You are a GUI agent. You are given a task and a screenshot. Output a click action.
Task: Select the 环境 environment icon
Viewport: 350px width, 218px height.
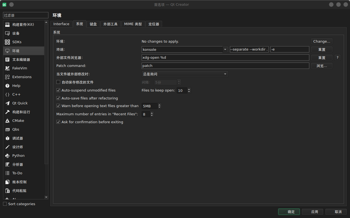[x=7, y=51]
